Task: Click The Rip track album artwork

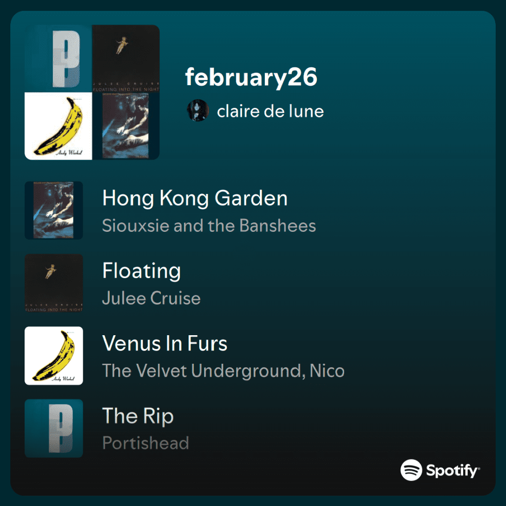Action: pyautogui.click(x=54, y=428)
